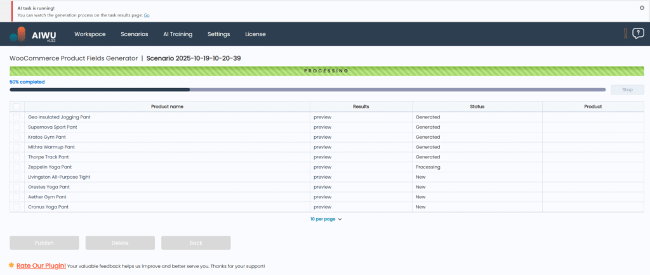Click the 50% completed progress bar

pyautogui.click(x=308, y=89)
